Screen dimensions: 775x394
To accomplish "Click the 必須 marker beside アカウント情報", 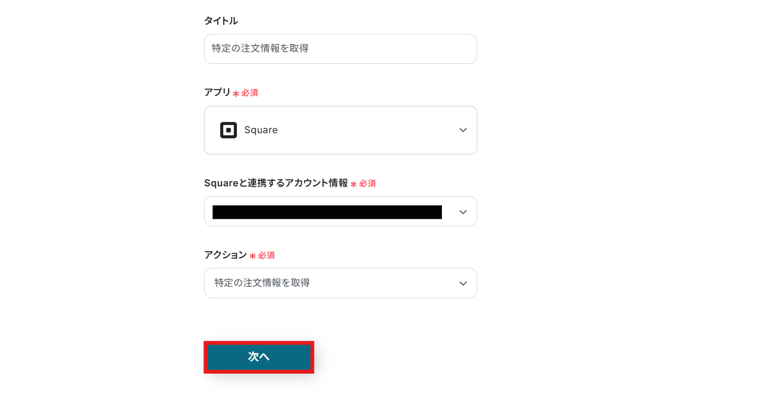I will (368, 184).
